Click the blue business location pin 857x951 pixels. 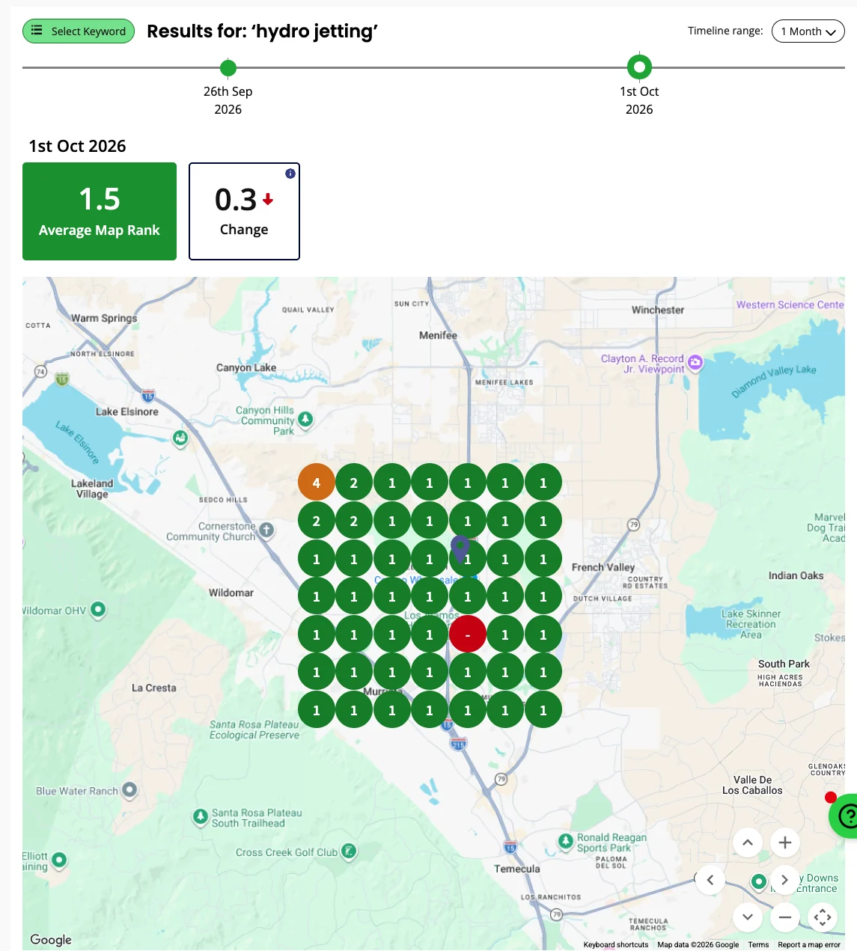point(460,548)
